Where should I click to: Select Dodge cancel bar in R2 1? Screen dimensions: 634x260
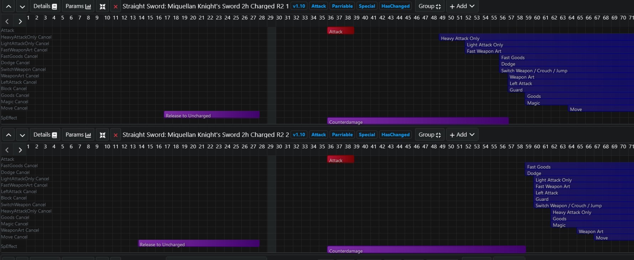567,63
